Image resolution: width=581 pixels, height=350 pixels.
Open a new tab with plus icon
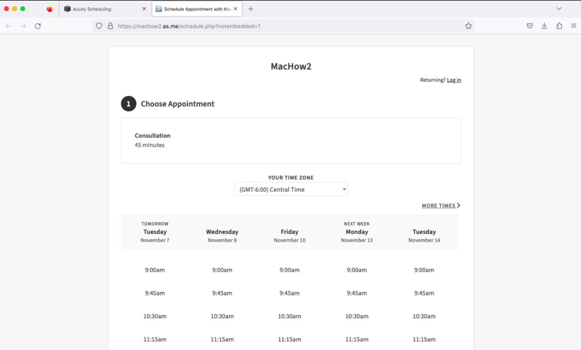click(251, 9)
